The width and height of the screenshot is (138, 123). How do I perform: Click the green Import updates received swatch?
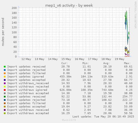[5, 67]
